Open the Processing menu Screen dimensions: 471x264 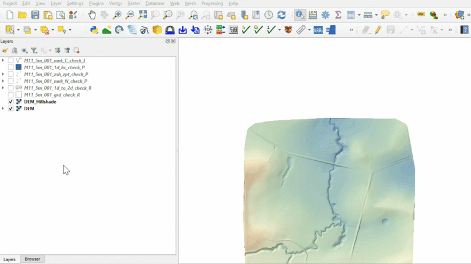[212, 4]
